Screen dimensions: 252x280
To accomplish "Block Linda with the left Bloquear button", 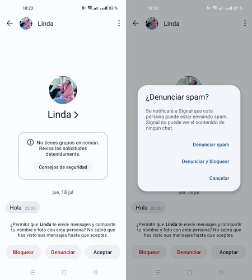I will (x=23, y=252).
